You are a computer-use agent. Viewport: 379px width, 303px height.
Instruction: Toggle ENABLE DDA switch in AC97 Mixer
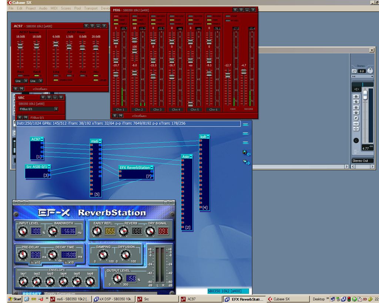click(56, 80)
